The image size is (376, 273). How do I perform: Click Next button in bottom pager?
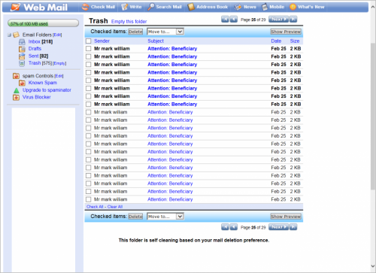coord(278,227)
